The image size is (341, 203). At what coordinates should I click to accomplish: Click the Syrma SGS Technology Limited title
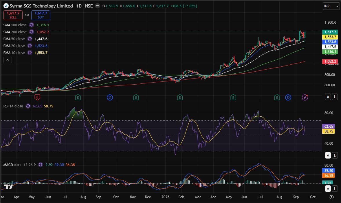pos(41,6)
